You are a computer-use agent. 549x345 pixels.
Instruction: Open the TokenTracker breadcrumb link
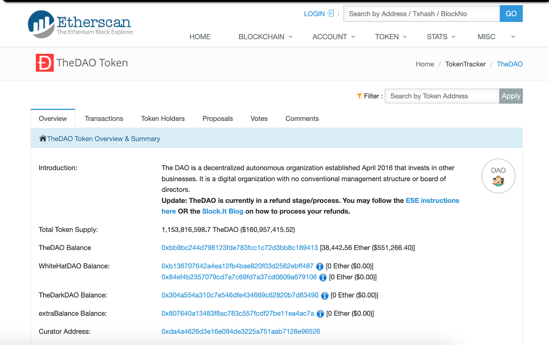pos(465,64)
